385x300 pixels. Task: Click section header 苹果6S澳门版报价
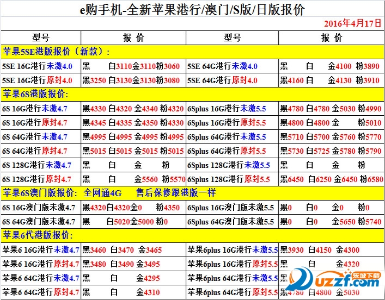(x=40, y=193)
